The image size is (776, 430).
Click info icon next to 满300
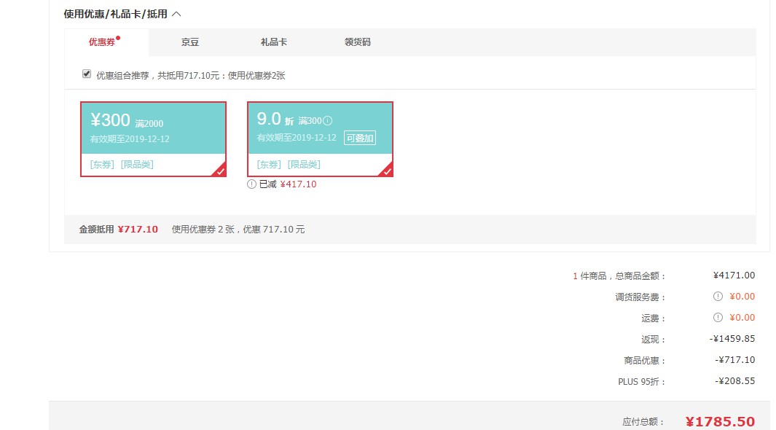point(328,121)
